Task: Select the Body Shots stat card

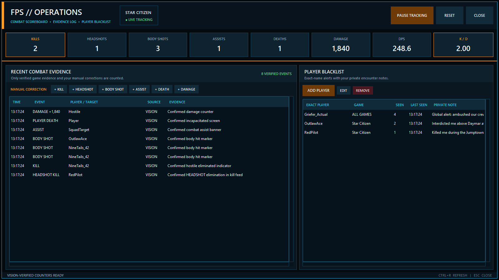Action: pyautogui.click(x=158, y=45)
